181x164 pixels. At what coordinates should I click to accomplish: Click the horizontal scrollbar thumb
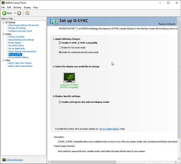click(x=83, y=162)
